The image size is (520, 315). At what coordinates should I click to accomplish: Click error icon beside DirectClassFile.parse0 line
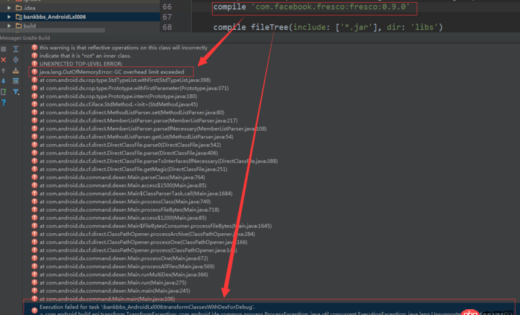[x=34, y=145]
